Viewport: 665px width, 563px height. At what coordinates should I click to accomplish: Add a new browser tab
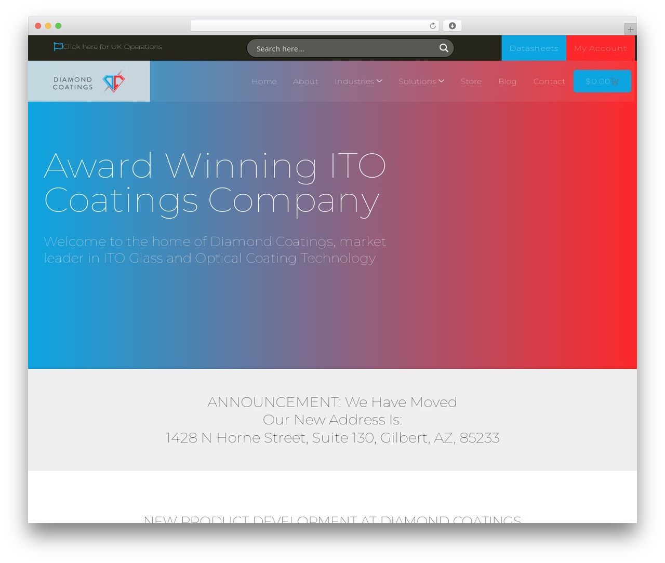[x=630, y=30]
